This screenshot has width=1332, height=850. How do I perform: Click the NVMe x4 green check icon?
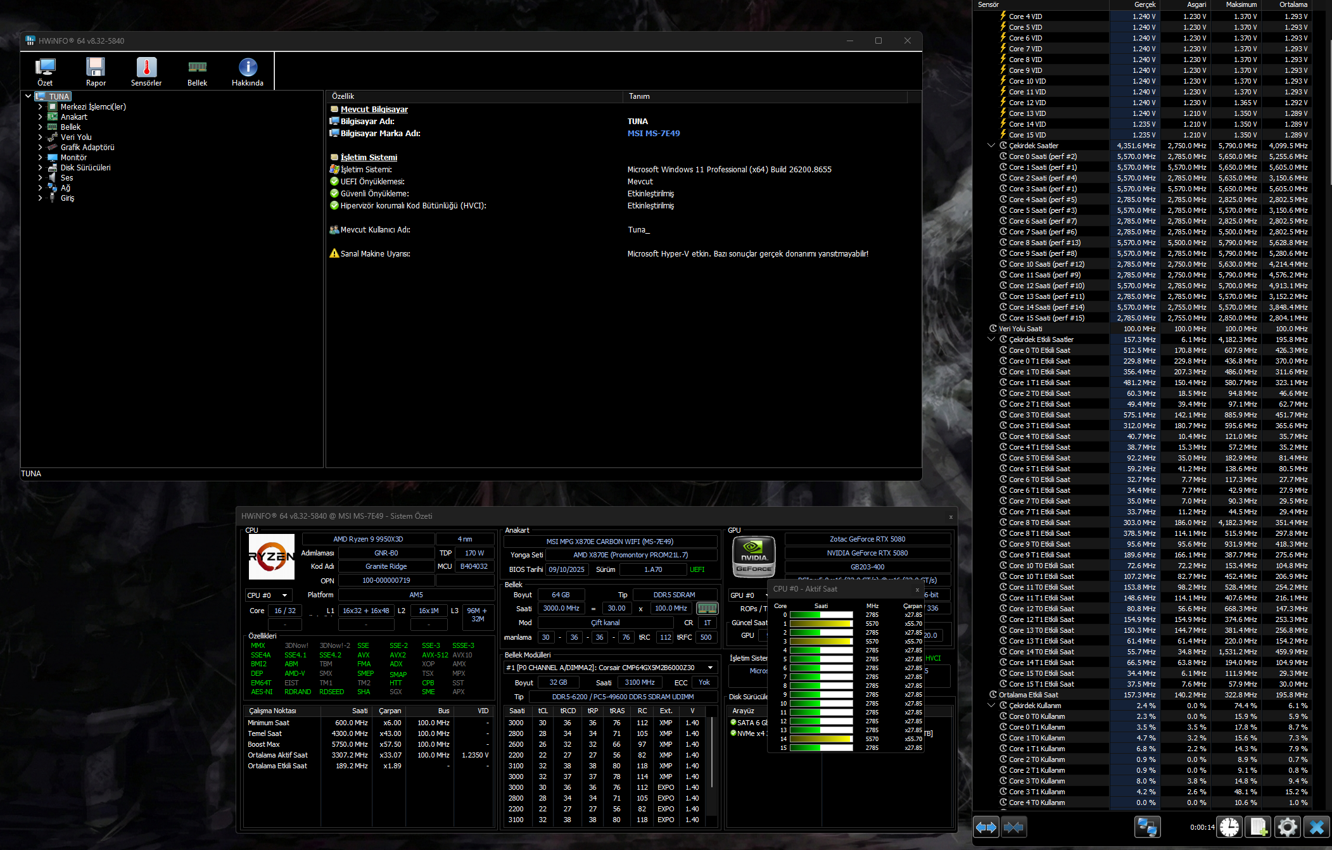click(733, 733)
